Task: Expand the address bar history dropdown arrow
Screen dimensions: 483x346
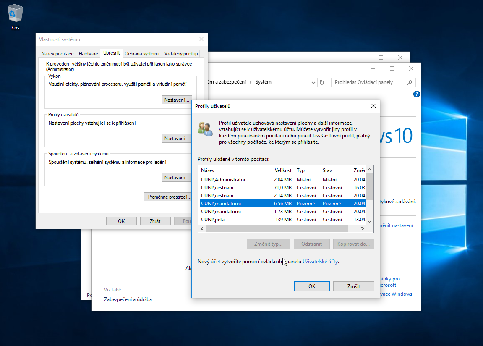Action: [x=313, y=82]
